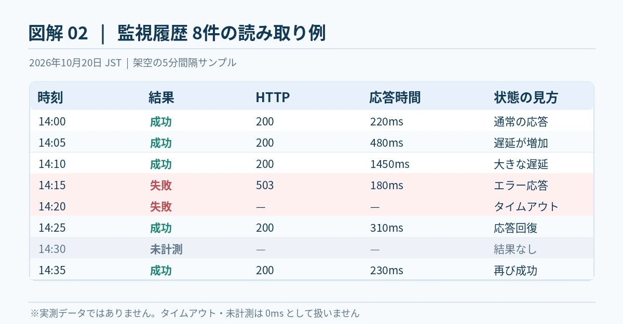Click the status 'エラー応答'
This screenshot has height=324, width=623.
click(x=521, y=186)
